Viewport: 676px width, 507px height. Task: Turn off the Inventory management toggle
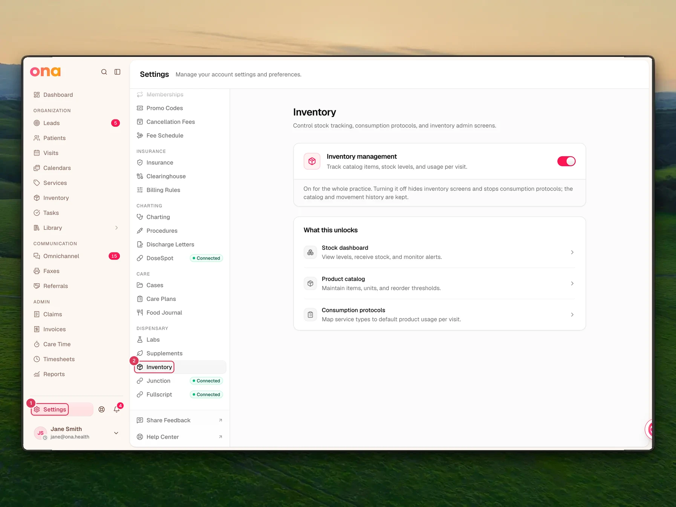pos(566,161)
